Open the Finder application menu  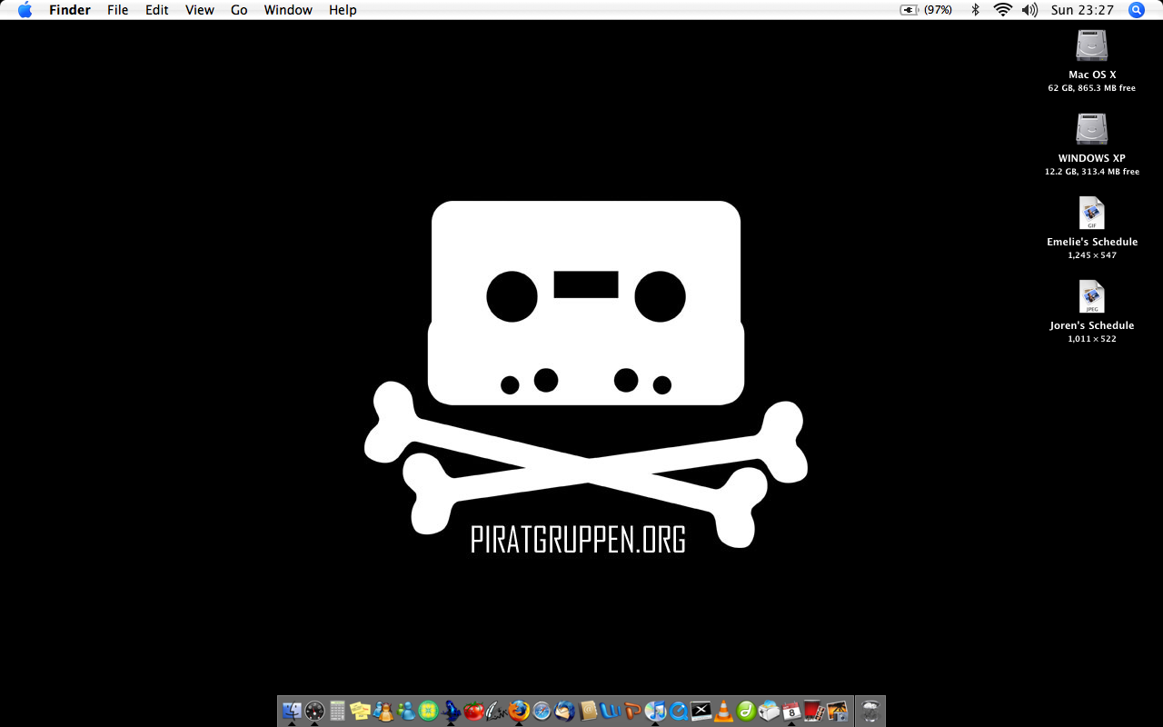point(70,10)
